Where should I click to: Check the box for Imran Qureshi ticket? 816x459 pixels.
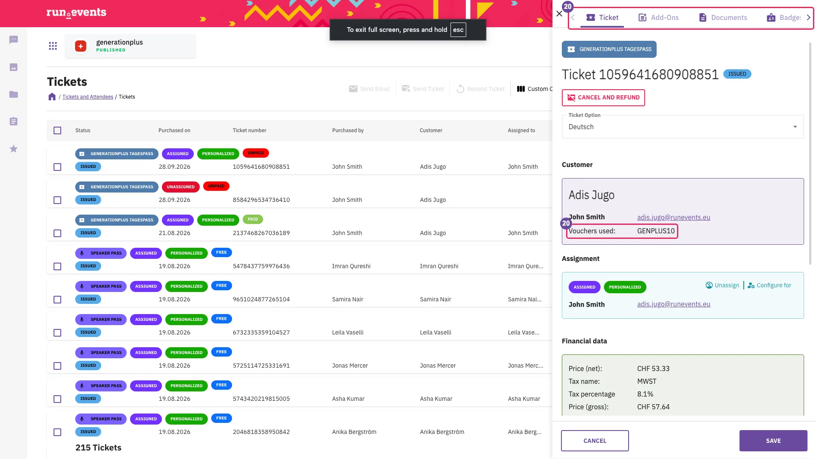[x=57, y=266]
